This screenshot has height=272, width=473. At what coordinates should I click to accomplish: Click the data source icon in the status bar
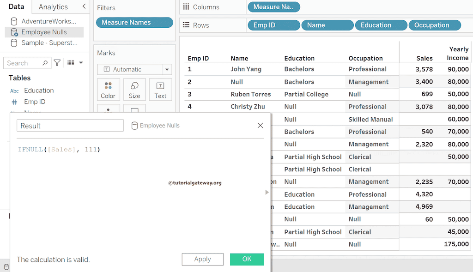click(x=6, y=267)
